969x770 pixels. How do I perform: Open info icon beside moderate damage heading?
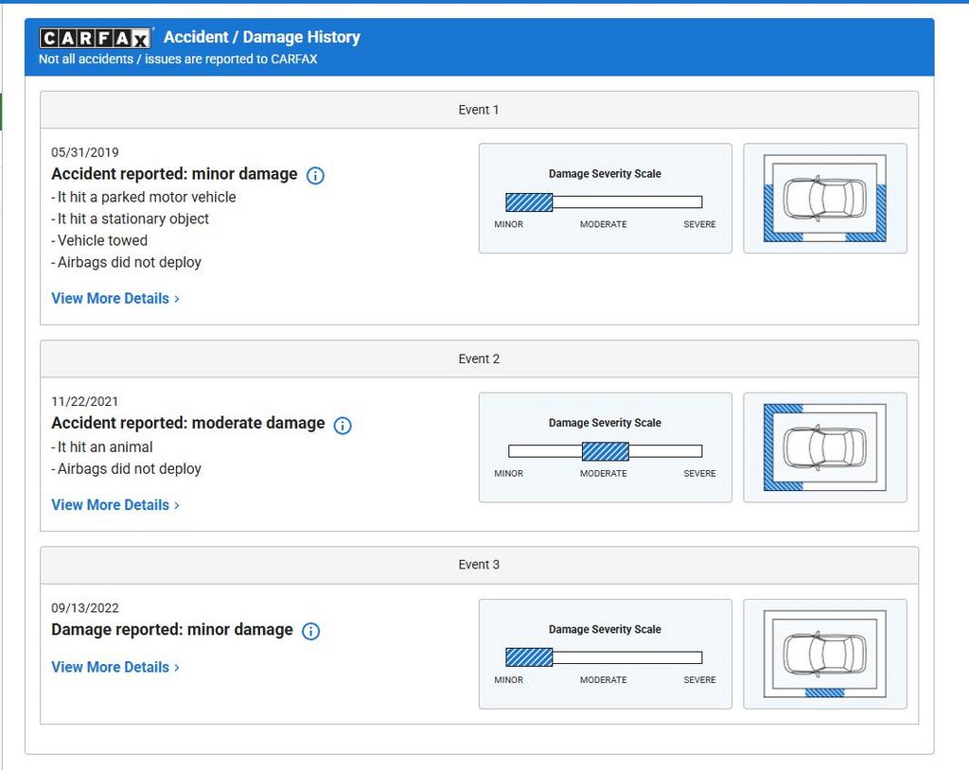coord(343,425)
